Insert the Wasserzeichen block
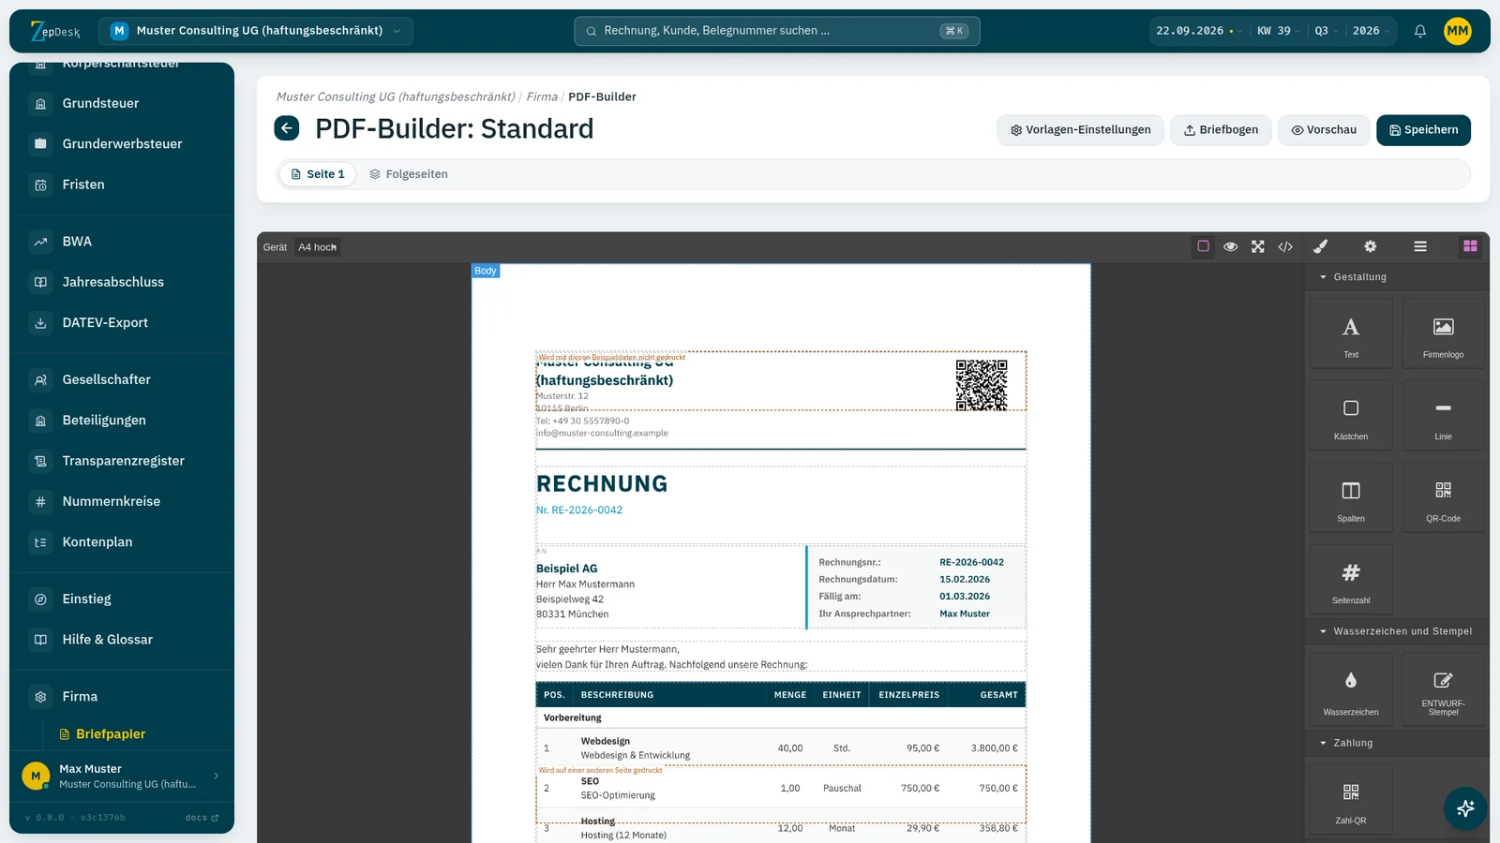The height and width of the screenshot is (843, 1500). (1350, 688)
